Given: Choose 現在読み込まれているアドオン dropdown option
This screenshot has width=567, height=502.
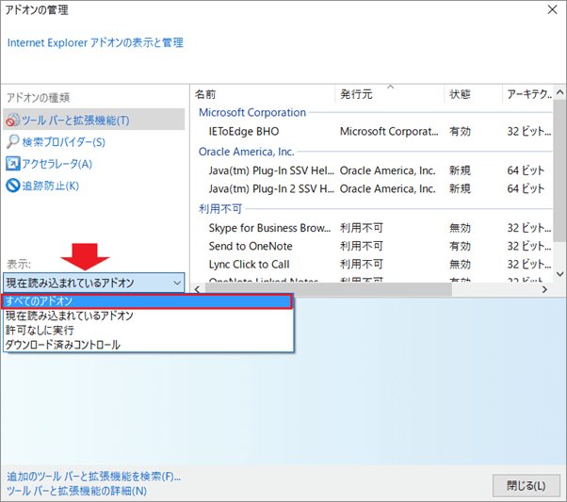Looking at the screenshot, I should click(x=148, y=316).
